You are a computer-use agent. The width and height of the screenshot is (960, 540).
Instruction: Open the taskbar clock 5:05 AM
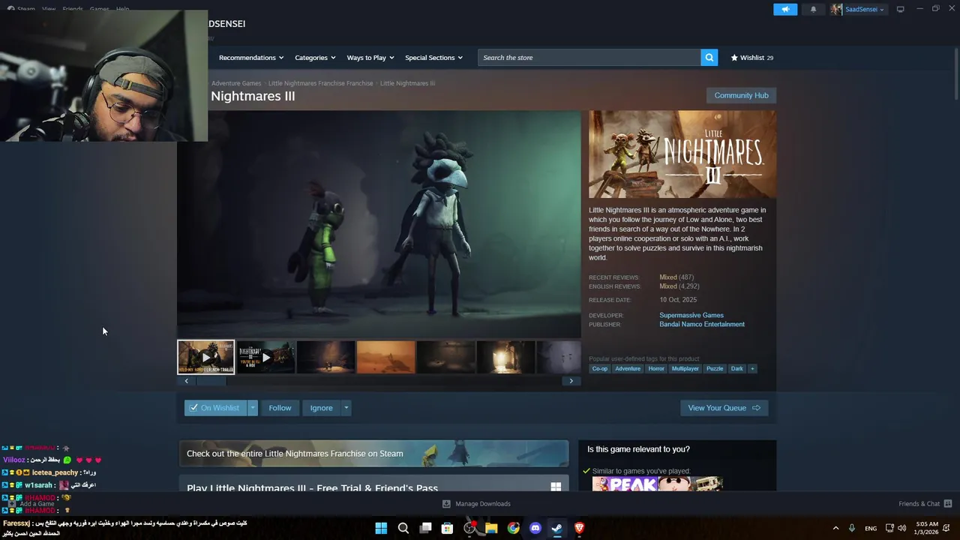[927, 528]
